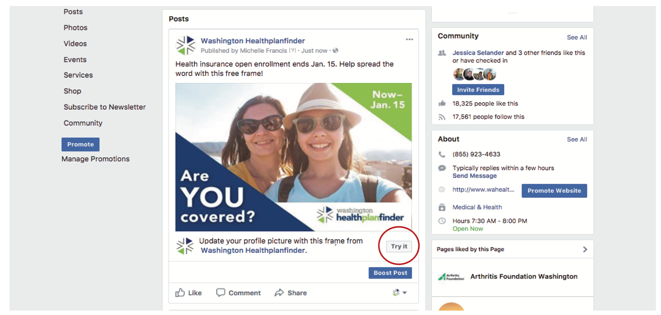661x315 pixels.
Task: Open the Services sidebar item
Action: [x=78, y=75]
